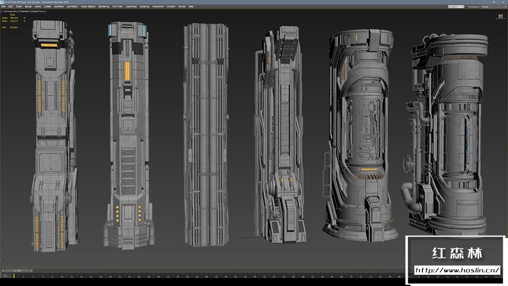
Task: Open the [+] viewport general menu
Action: pos(2,11)
